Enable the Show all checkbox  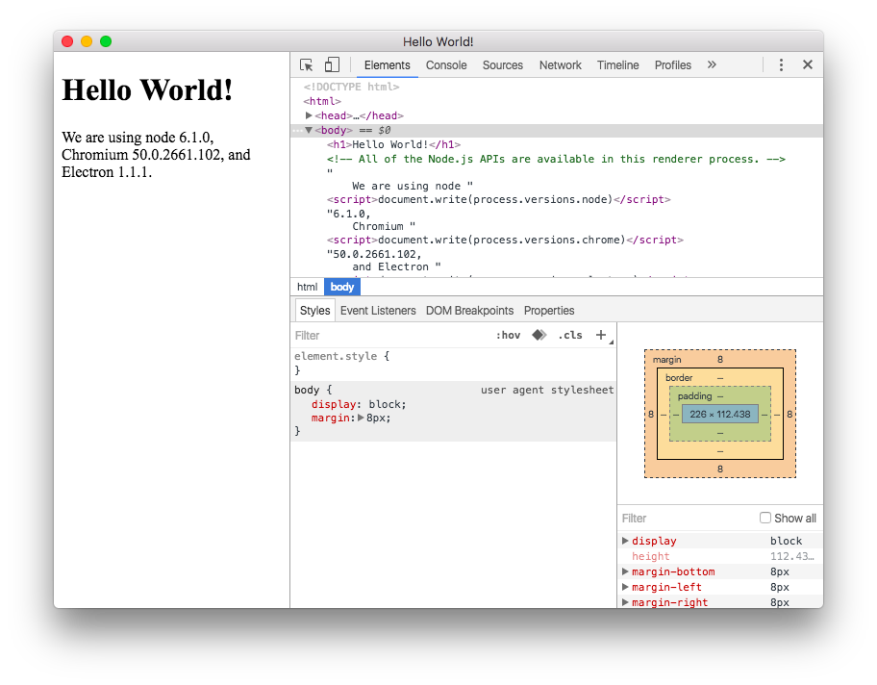(x=765, y=518)
